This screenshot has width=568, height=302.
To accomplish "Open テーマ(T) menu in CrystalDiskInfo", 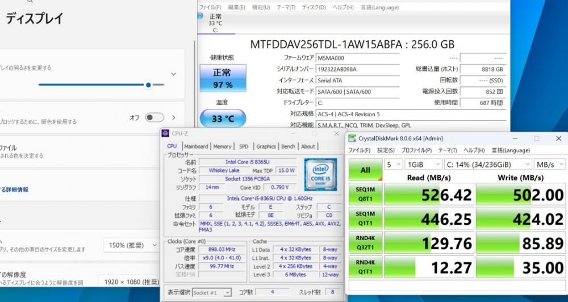I will (286, 7).
